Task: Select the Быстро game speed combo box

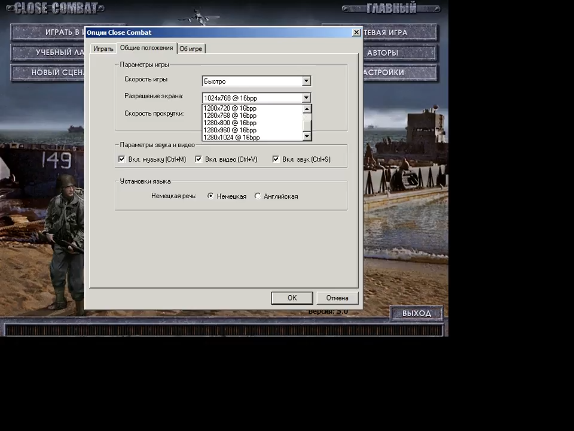Action: pyautogui.click(x=257, y=81)
